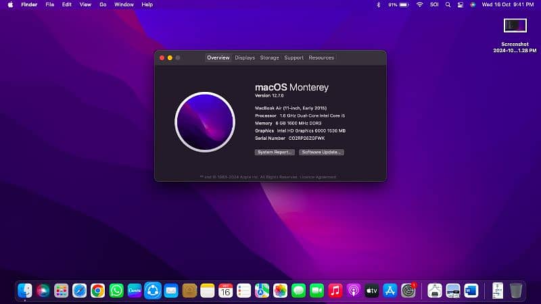Image resolution: width=541 pixels, height=304 pixels.
Task: Open Microsoft Word from the dock
Action: pos(471,290)
